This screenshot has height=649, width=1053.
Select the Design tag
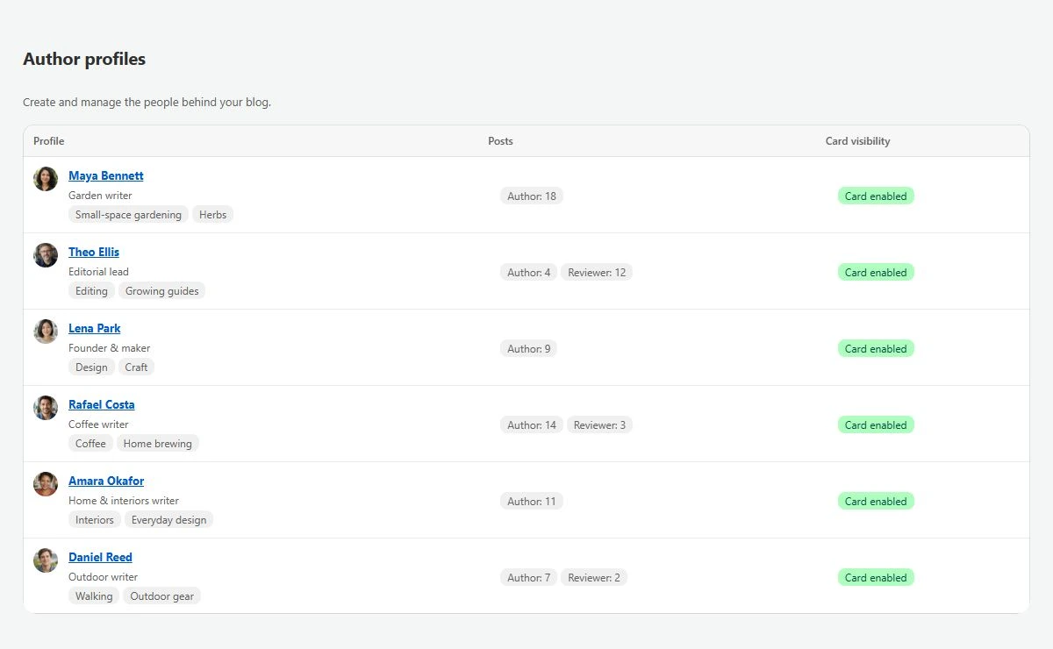pyautogui.click(x=91, y=367)
